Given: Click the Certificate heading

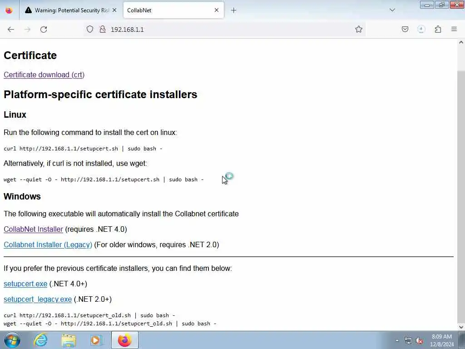Looking at the screenshot, I should 30,55.
